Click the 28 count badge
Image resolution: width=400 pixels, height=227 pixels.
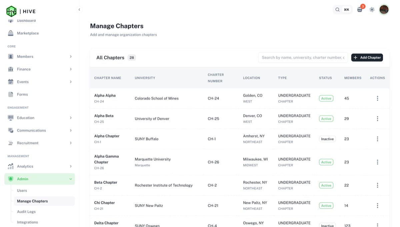(132, 57)
